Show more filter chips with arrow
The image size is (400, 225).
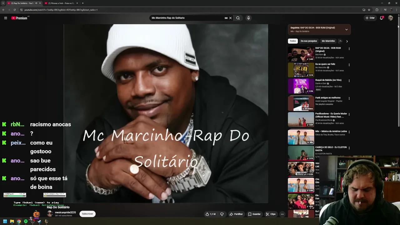[347, 41]
